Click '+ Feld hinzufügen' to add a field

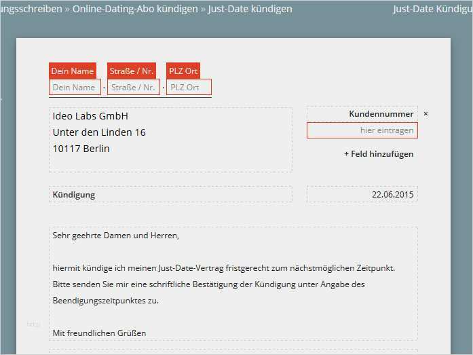tap(379, 154)
